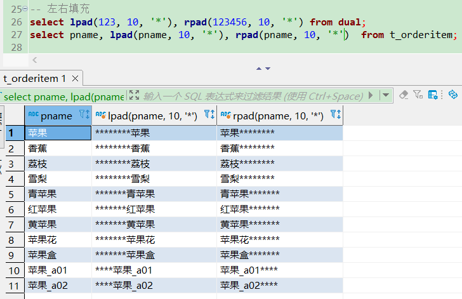
Task: Click the pname cell '苹果盒'
Action: (x=58, y=255)
